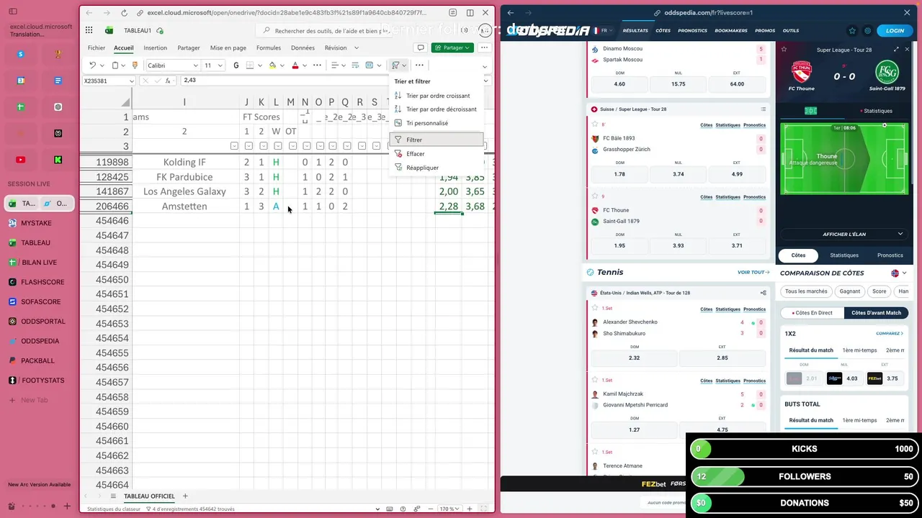Screen dimensions: 922x518
Task: Expand the Name Box X235381 dropdown
Action: [x=131, y=81]
